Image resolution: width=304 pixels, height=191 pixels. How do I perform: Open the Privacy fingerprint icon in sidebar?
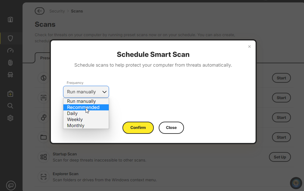10,63
